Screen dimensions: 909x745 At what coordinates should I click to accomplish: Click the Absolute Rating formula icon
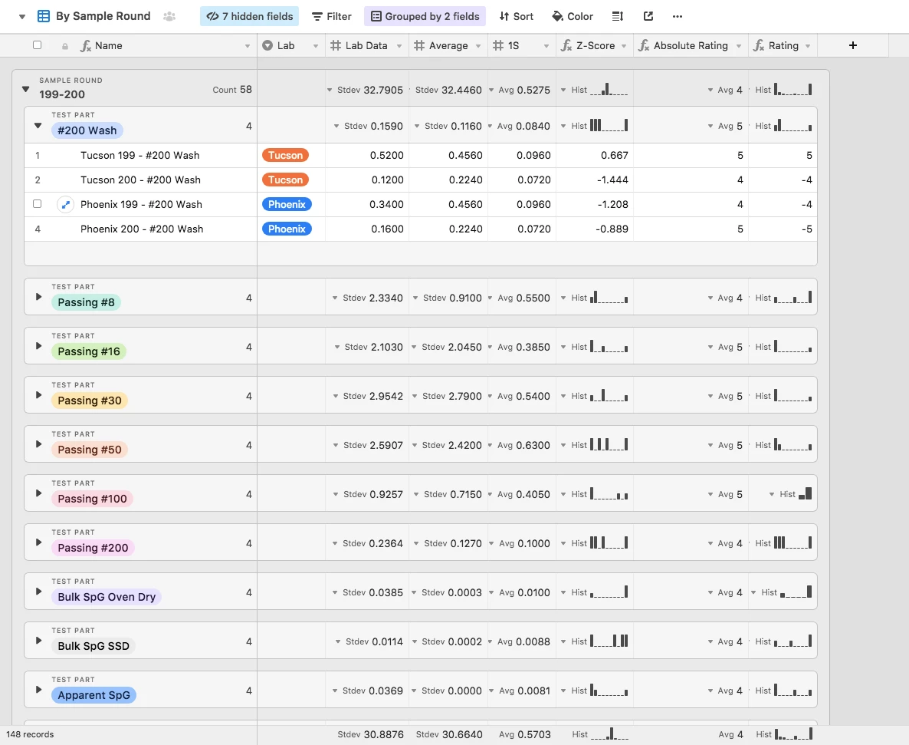tap(644, 45)
